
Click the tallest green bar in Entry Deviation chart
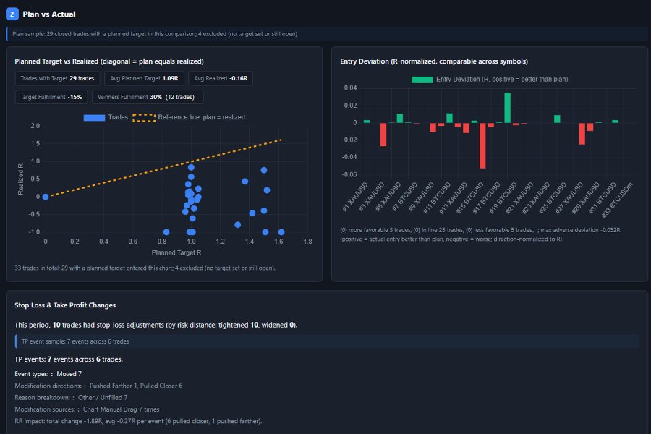point(507,108)
